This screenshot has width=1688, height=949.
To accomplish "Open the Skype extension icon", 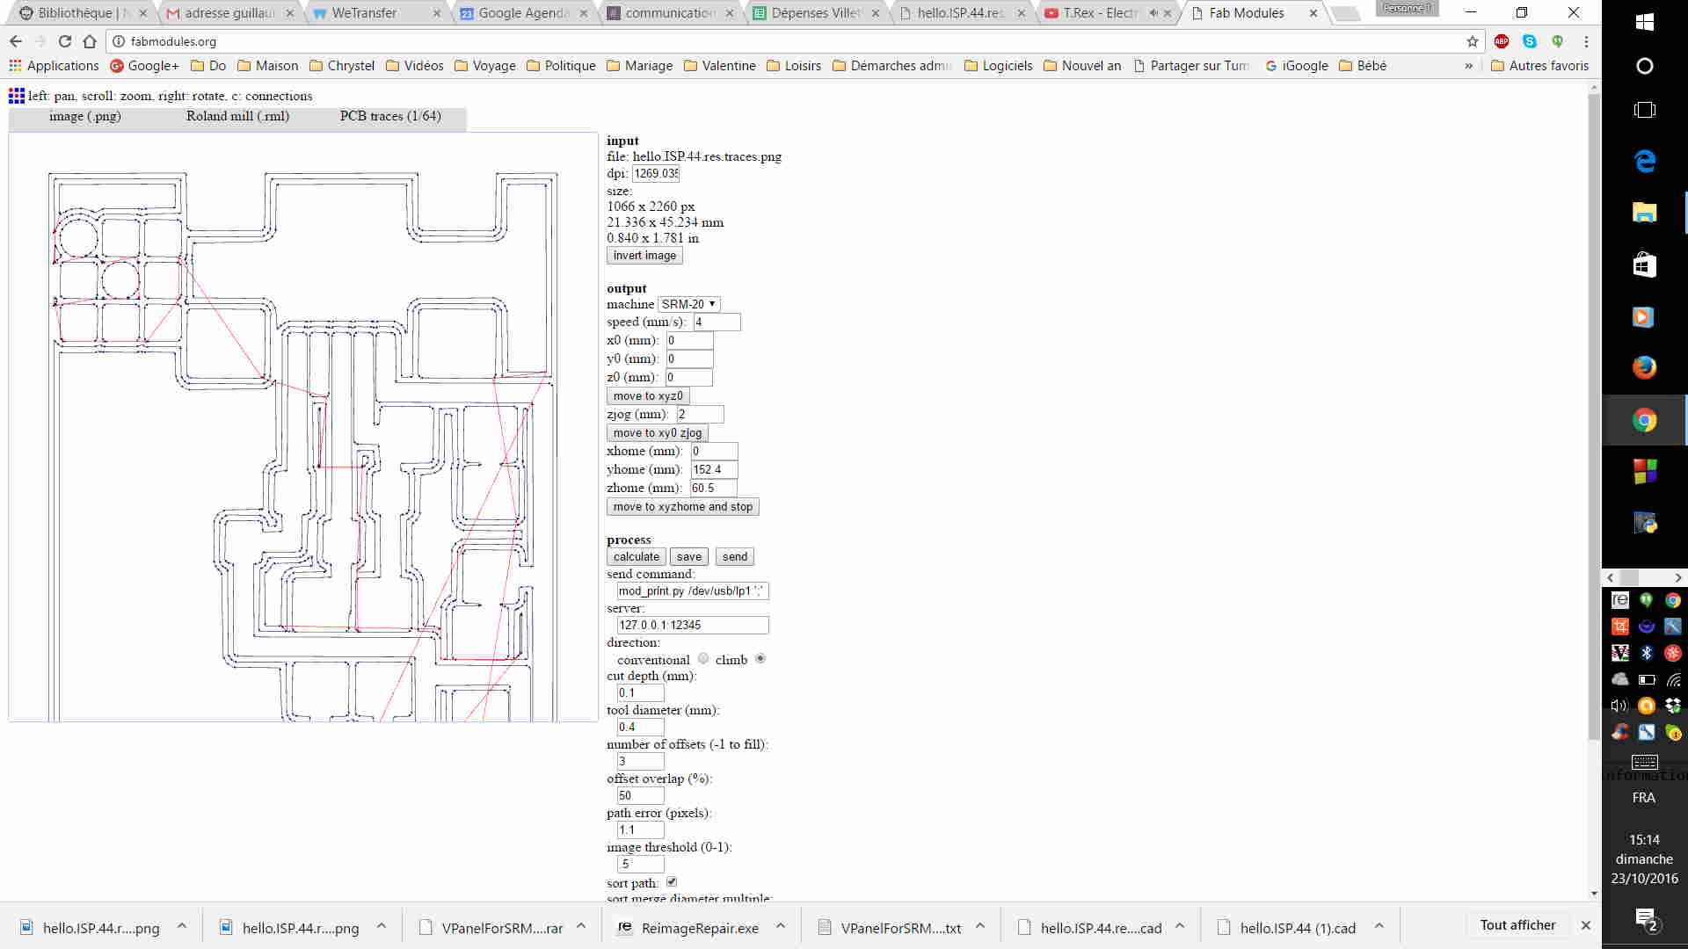I will (x=1530, y=41).
